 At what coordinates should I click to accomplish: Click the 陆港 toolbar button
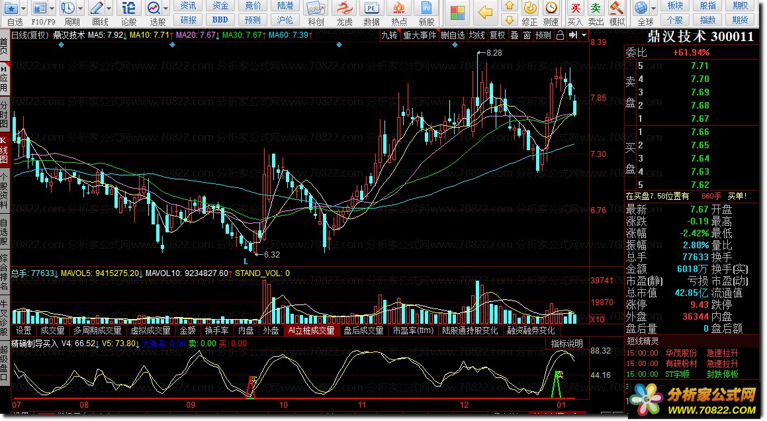click(285, 6)
